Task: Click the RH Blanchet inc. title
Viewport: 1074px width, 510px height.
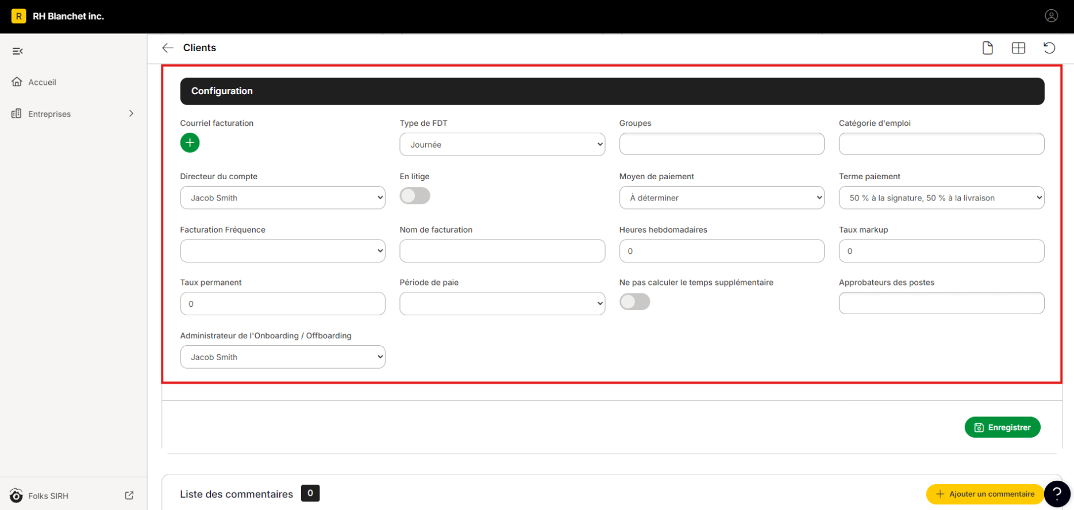Action: click(68, 16)
